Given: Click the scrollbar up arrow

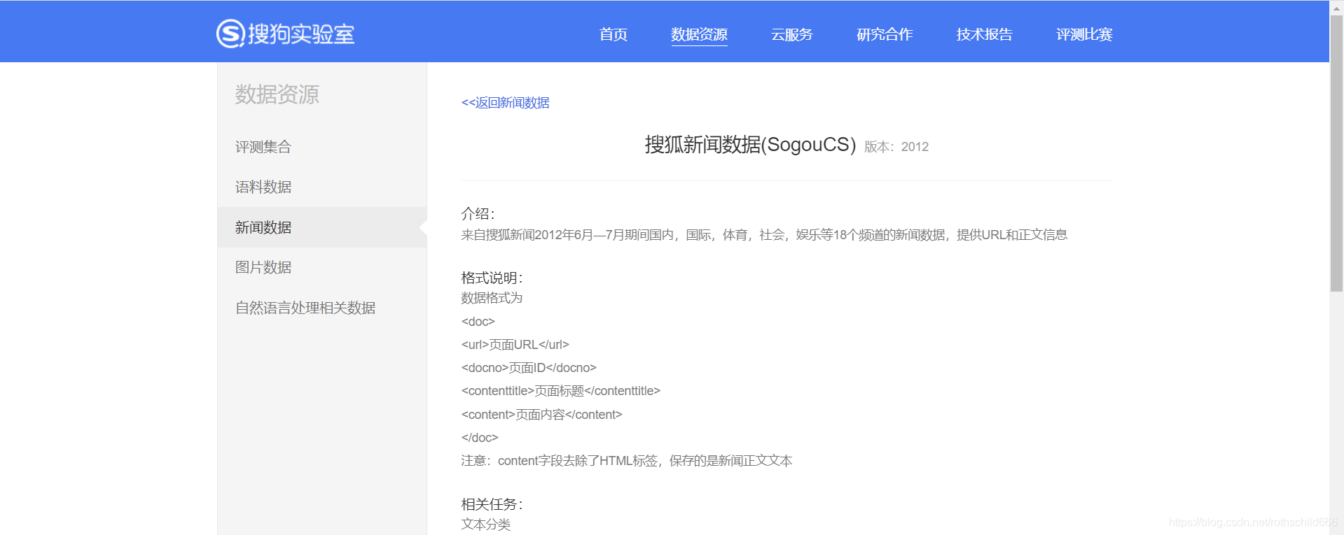Looking at the screenshot, I should click(x=1337, y=7).
